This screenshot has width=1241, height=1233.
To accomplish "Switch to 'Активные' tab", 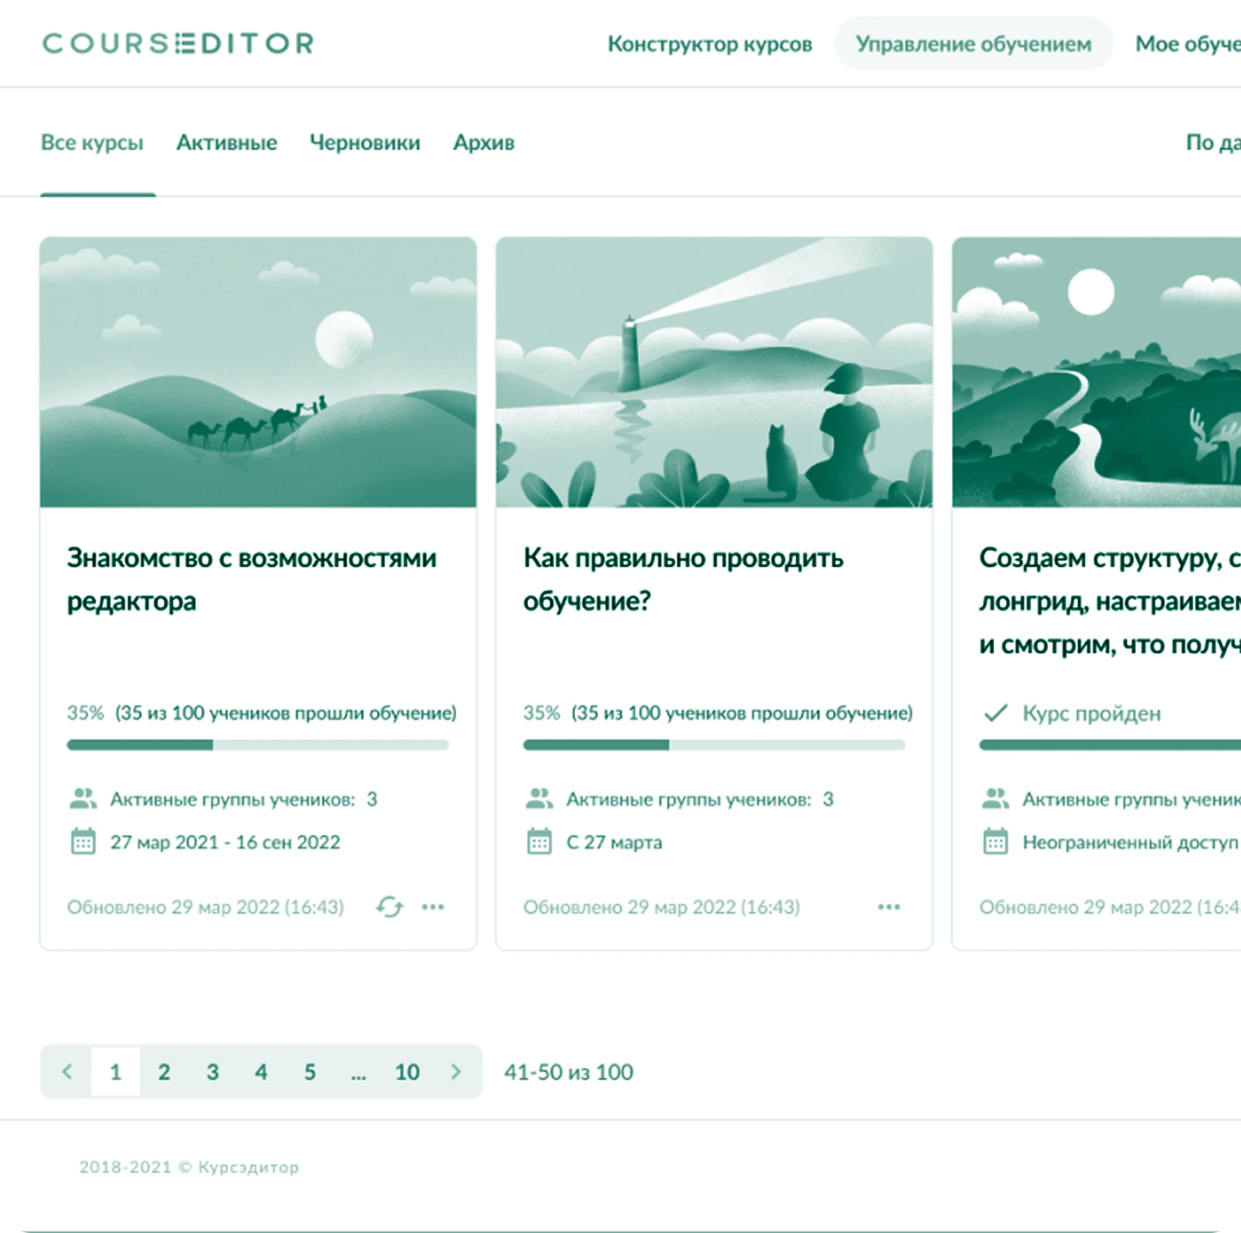I will (x=226, y=143).
